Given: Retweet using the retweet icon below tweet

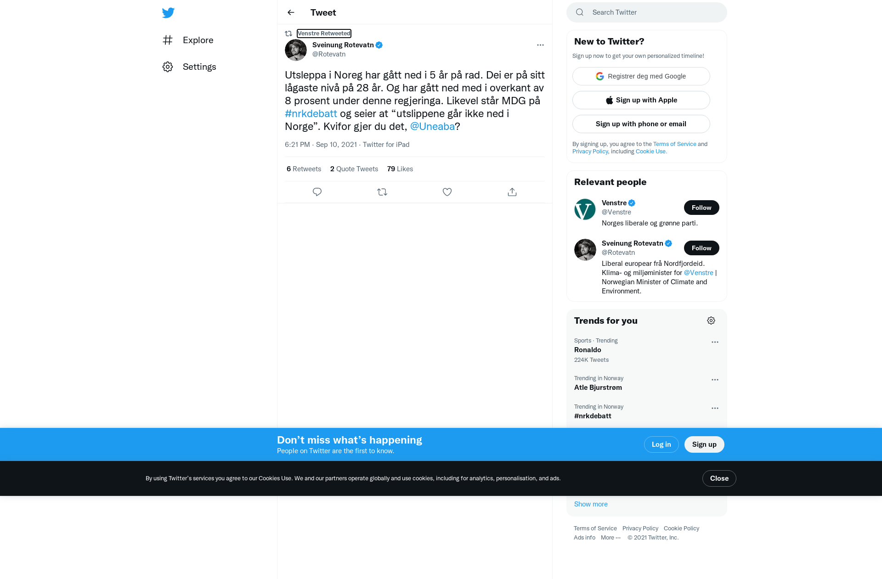Looking at the screenshot, I should click(x=382, y=192).
